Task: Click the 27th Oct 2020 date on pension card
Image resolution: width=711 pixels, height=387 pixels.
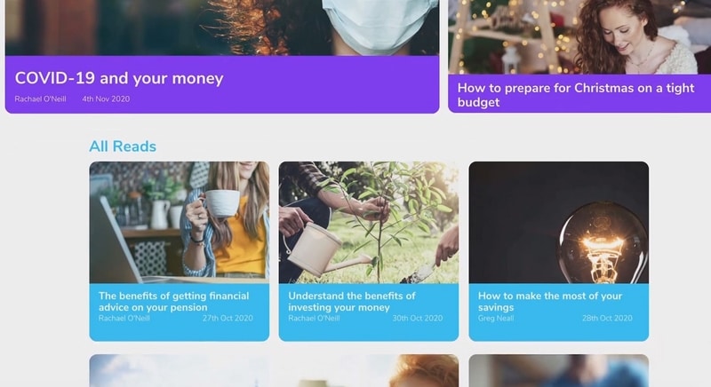Action: click(x=228, y=318)
